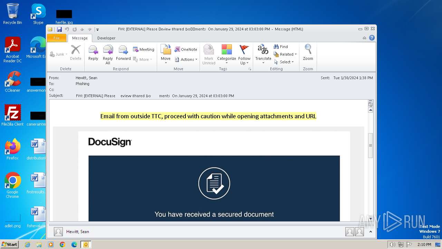The width and height of the screenshot is (442, 249).
Task: Click Find in the Editing group
Action: (281, 47)
